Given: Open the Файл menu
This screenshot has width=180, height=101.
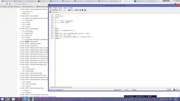Looking at the screenshot, I should (51, 8).
